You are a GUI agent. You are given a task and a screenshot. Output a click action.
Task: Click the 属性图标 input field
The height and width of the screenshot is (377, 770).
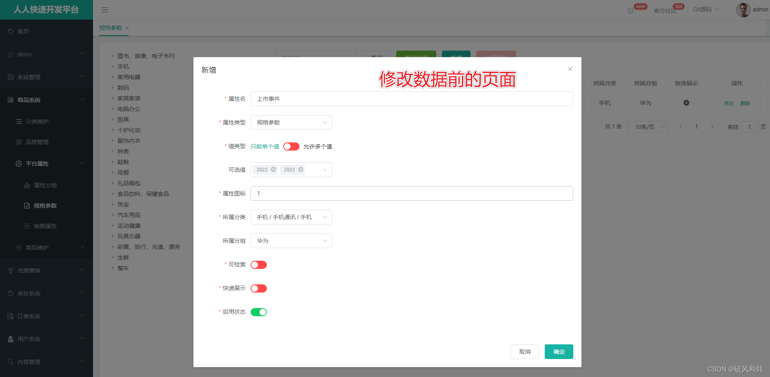coord(412,193)
